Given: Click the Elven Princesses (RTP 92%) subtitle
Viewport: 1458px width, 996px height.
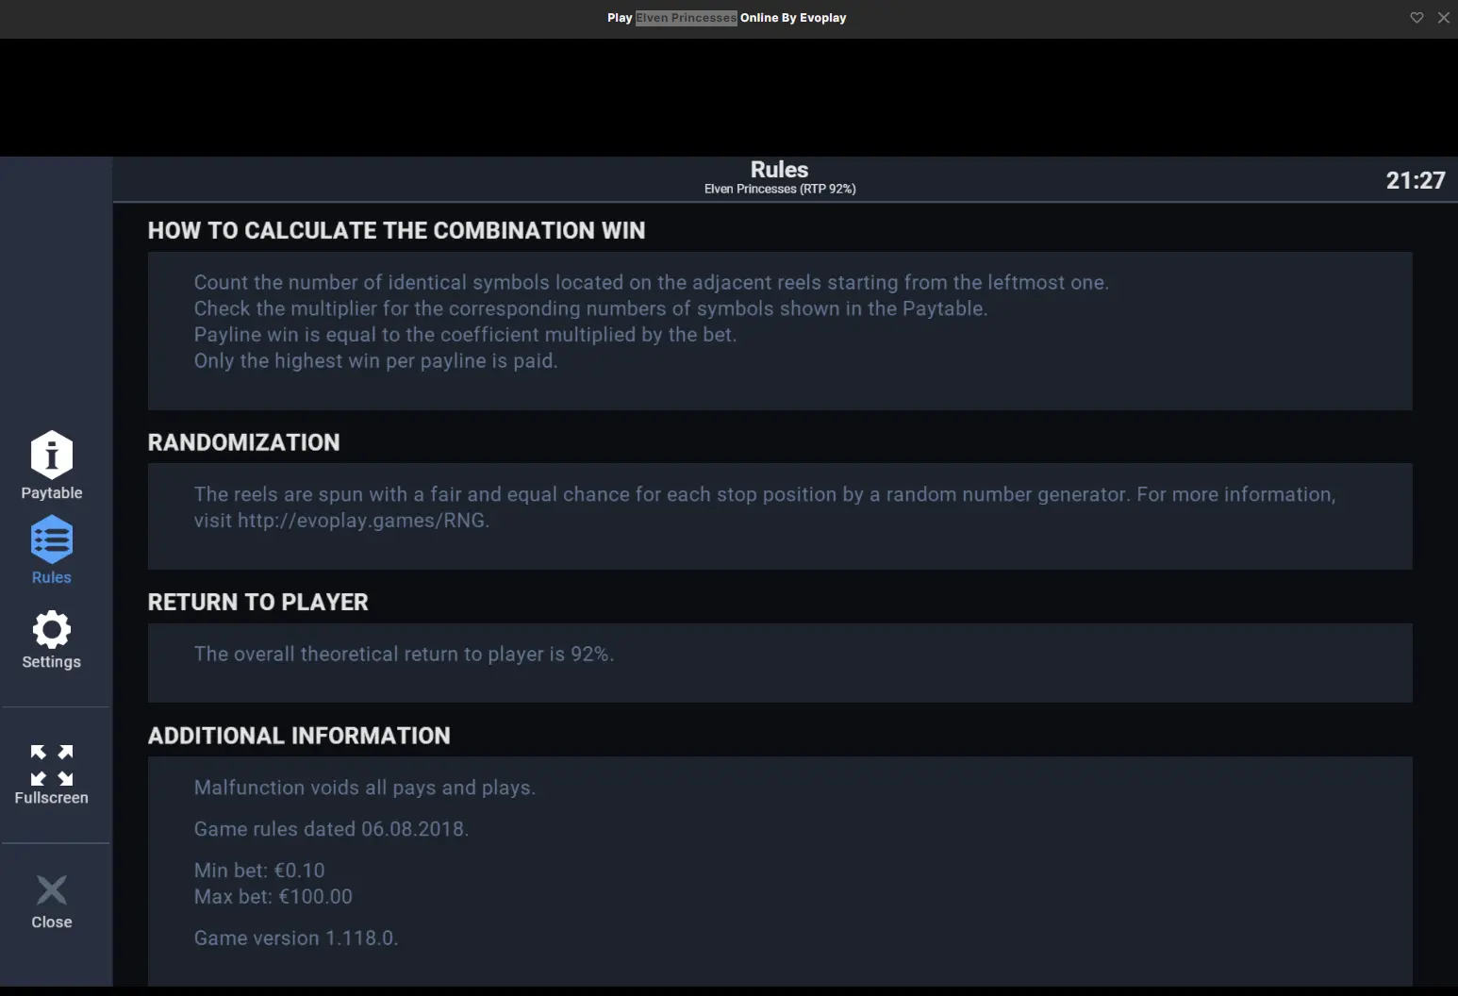Looking at the screenshot, I should pos(780,190).
